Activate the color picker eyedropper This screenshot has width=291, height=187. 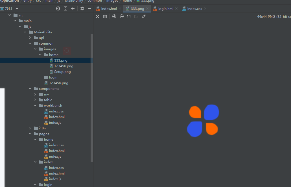pyautogui.click(x=144, y=16)
